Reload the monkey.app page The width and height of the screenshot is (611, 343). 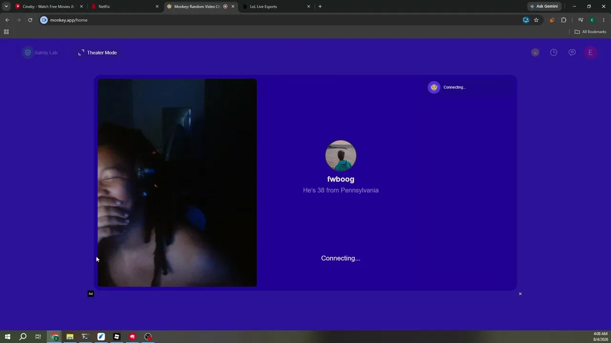tap(30, 20)
